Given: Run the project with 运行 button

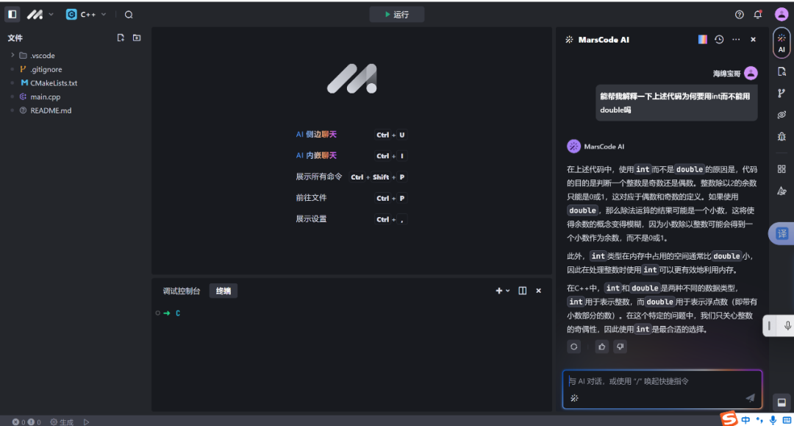Looking at the screenshot, I should (x=396, y=15).
